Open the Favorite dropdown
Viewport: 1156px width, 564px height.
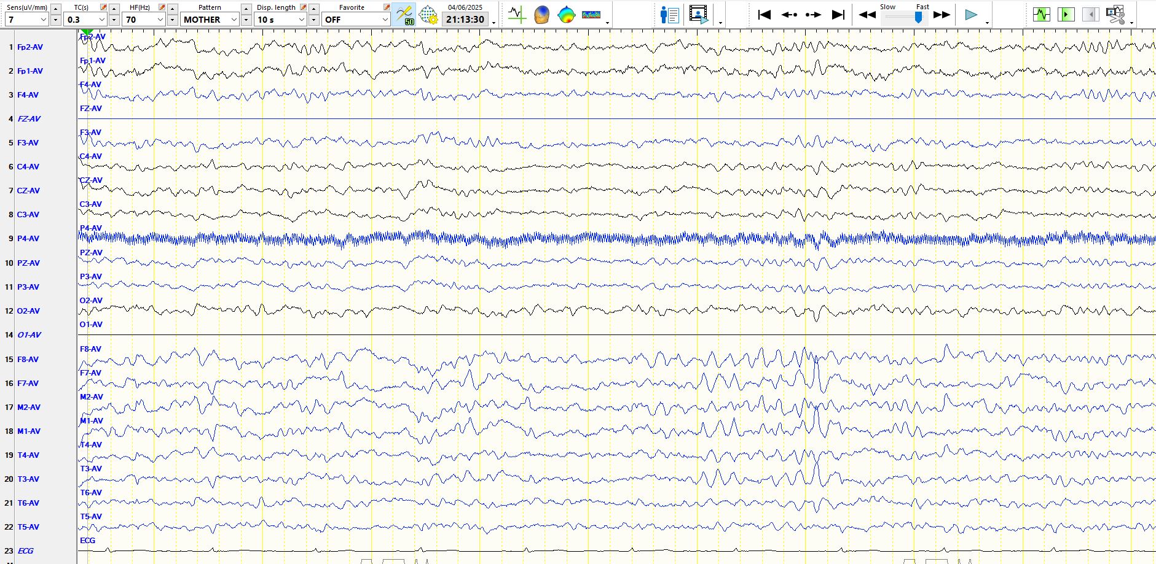pos(356,20)
